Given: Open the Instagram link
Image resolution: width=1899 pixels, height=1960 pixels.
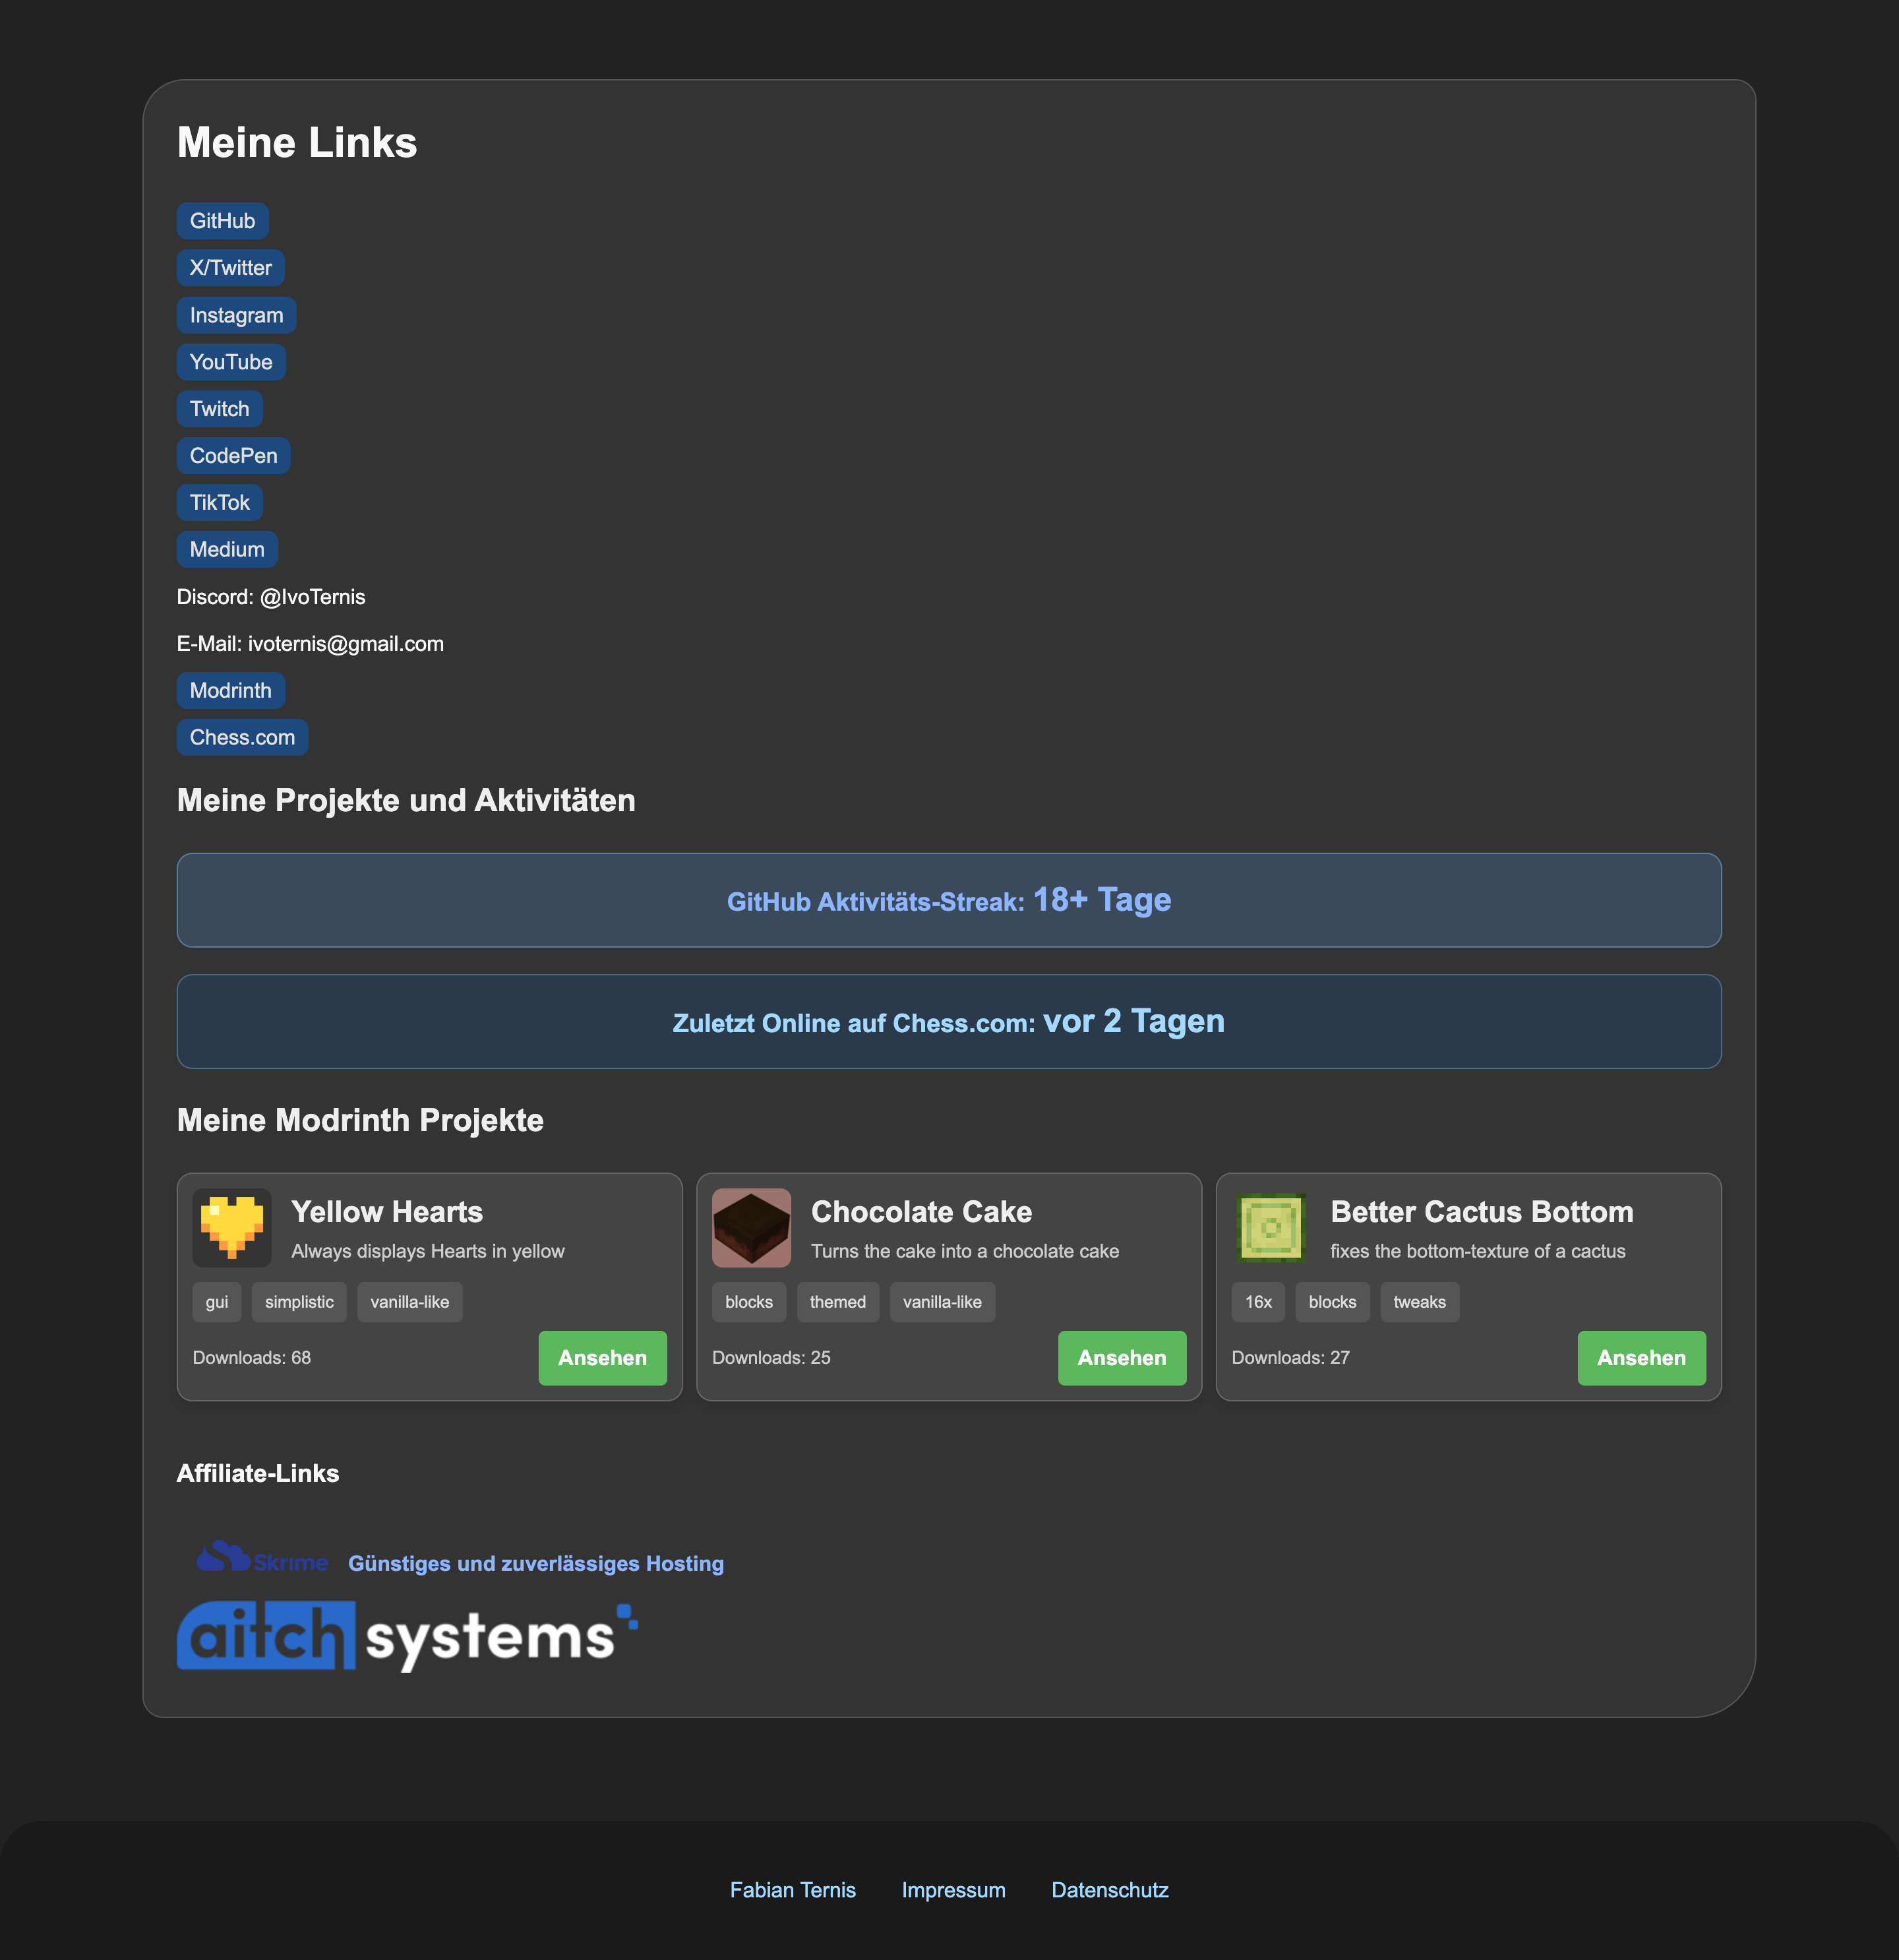Looking at the screenshot, I should pyautogui.click(x=237, y=315).
